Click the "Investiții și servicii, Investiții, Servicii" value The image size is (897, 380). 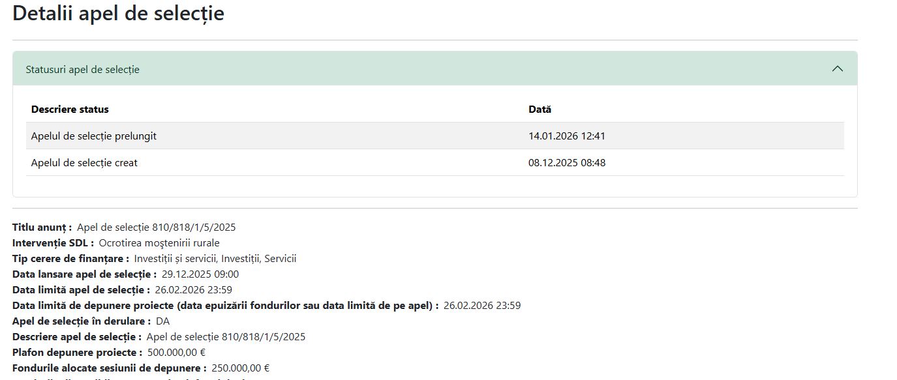pos(215,259)
